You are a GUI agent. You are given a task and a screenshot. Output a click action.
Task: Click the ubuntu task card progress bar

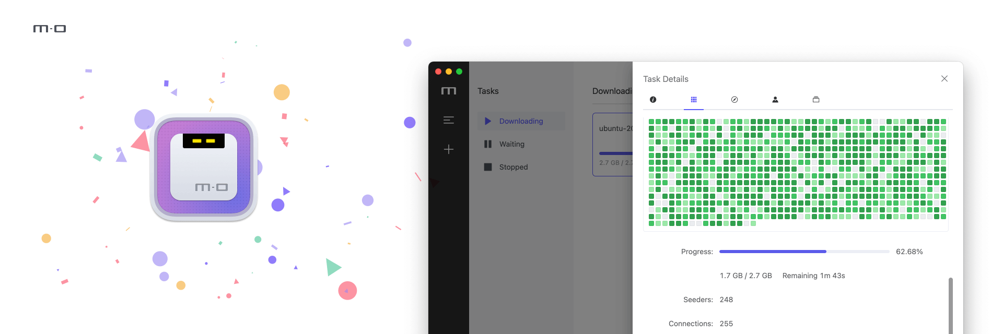point(616,153)
